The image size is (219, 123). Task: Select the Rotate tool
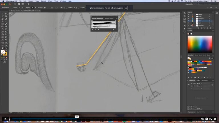[3, 29]
